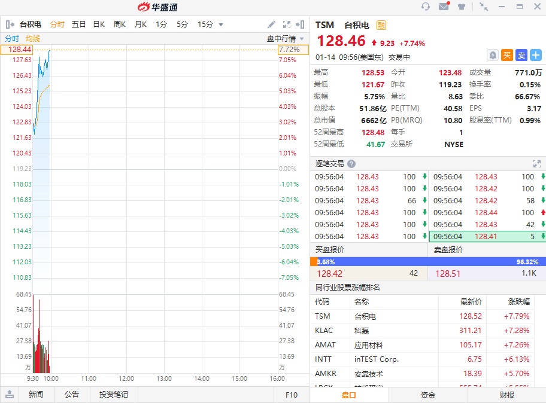
Task: Switch to 分时 chart tab
Action: pos(57,25)
